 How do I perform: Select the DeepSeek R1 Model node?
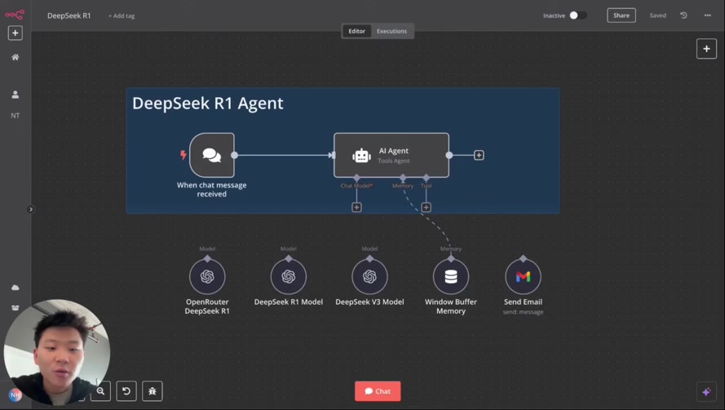pos(289,276)
